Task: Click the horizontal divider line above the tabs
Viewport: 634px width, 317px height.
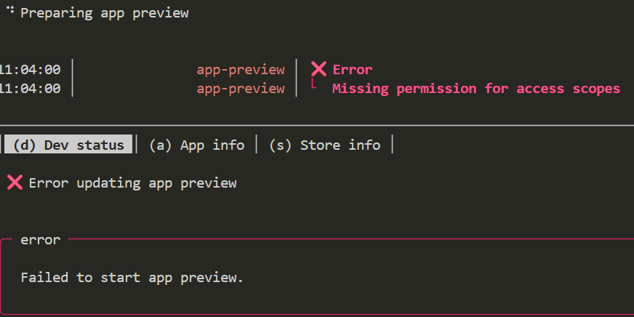Action: click(317, 124)
